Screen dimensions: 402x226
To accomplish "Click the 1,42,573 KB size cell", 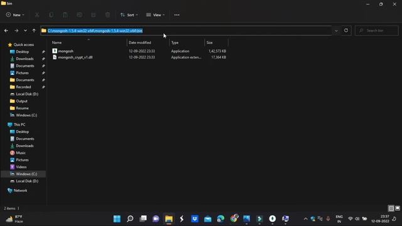I will pos(217,51).
